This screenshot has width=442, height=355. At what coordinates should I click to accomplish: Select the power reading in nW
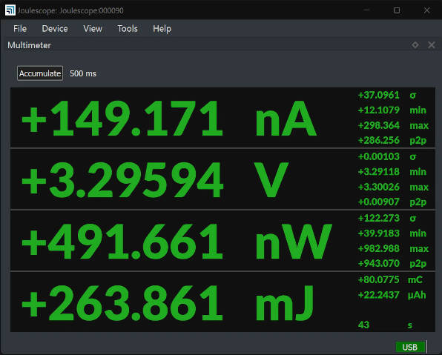(177, 242)
